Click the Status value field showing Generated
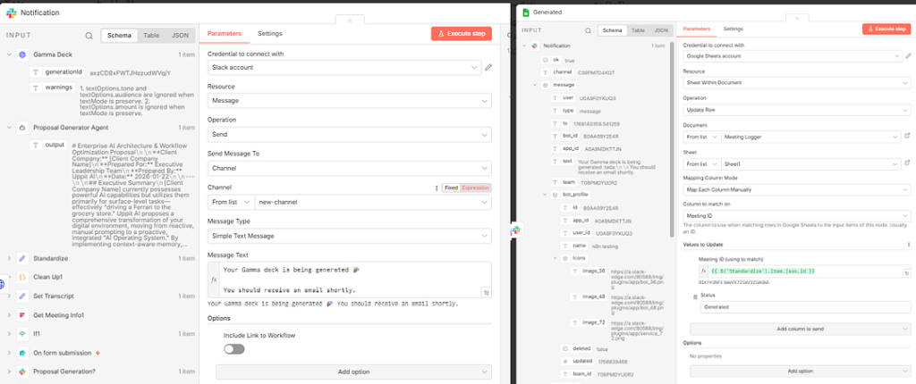The height and width of the screenshot is (384, 916). [805, 306]
